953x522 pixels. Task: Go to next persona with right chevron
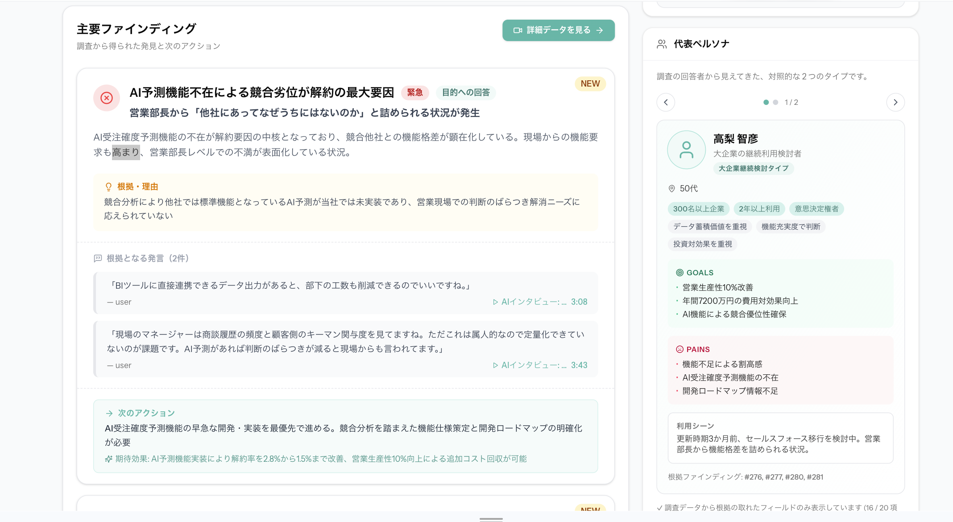click(x=895, y=102)
